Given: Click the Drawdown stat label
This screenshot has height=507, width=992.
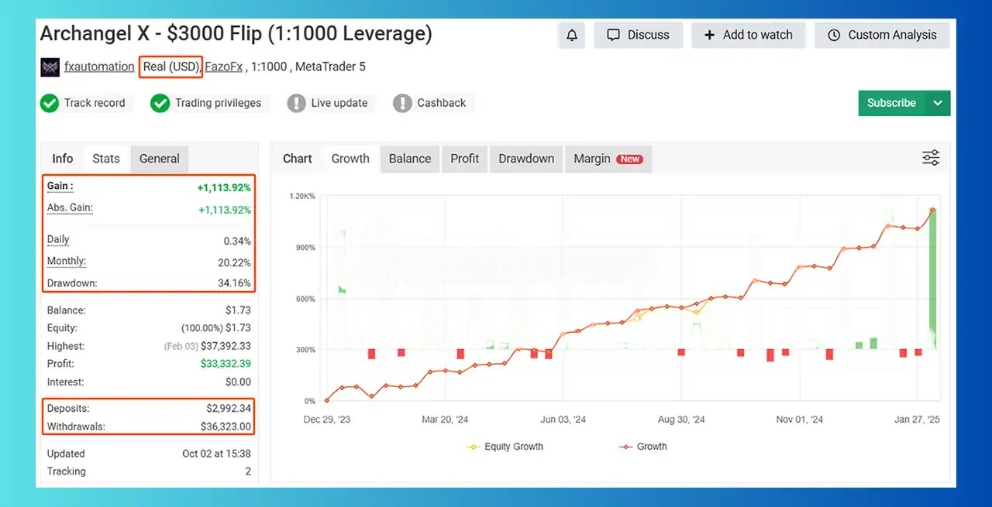Looking at the screenshot, I should tap(72, 283).
